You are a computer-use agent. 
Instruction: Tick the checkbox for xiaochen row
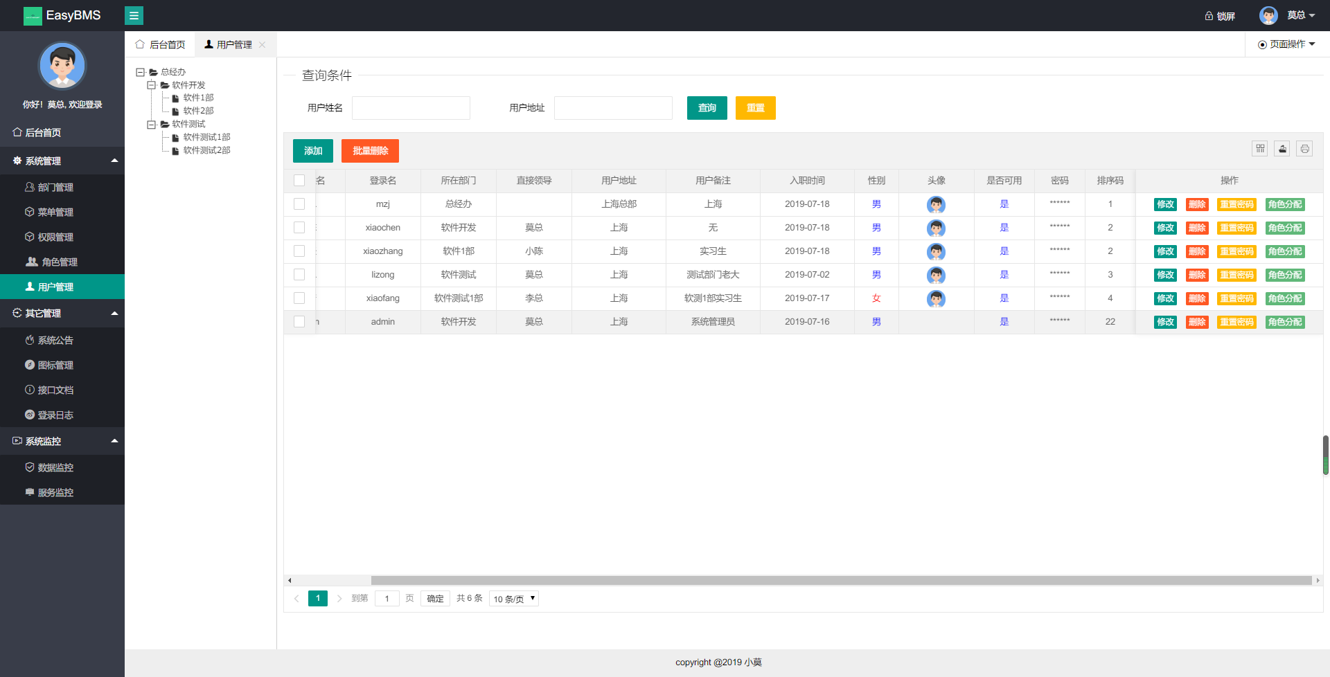(x=299, y=228)
